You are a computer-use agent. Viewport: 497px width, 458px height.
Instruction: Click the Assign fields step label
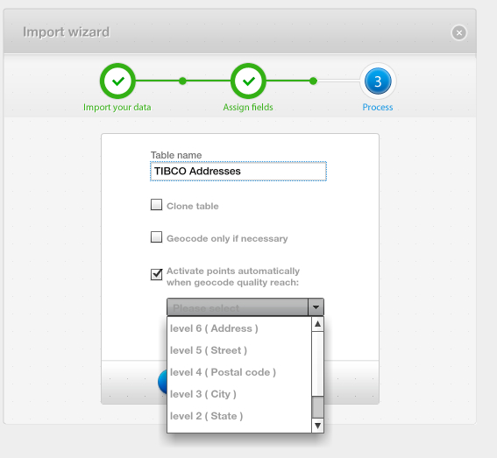point(248,108)
